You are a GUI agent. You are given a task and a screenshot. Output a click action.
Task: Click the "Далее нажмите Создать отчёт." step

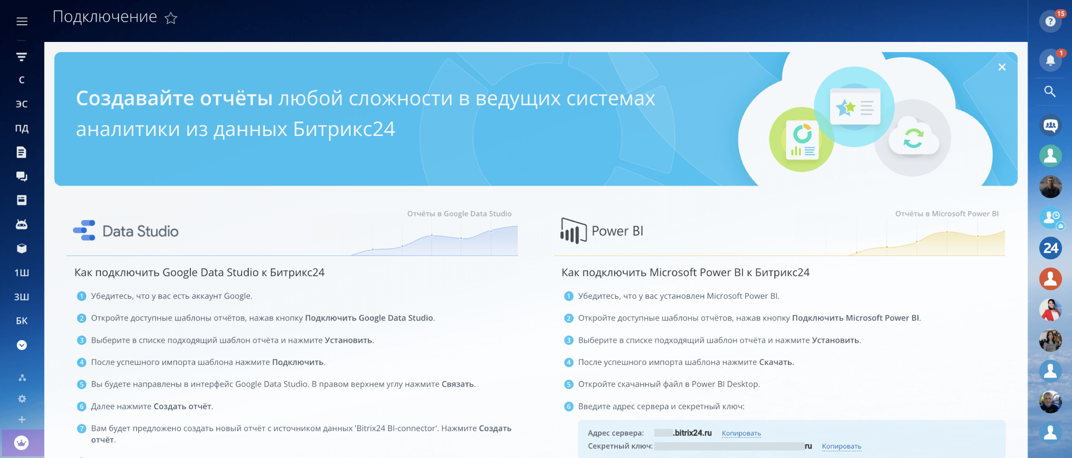152,406
